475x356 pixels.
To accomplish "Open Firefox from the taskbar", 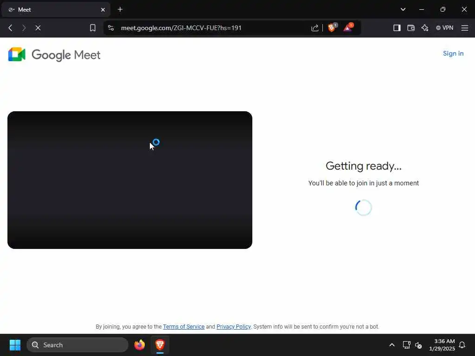I will click(139, 345).
